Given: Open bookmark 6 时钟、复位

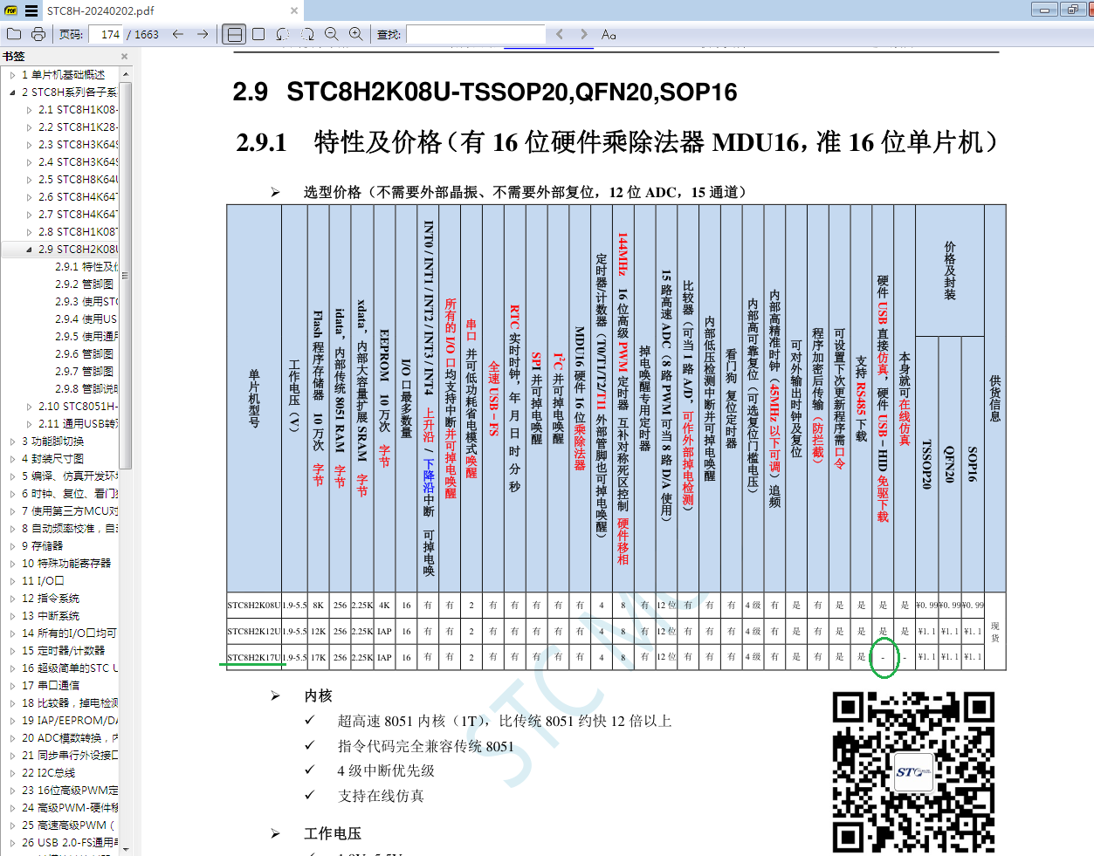Looking at the screenshot, I should point(70,494).
